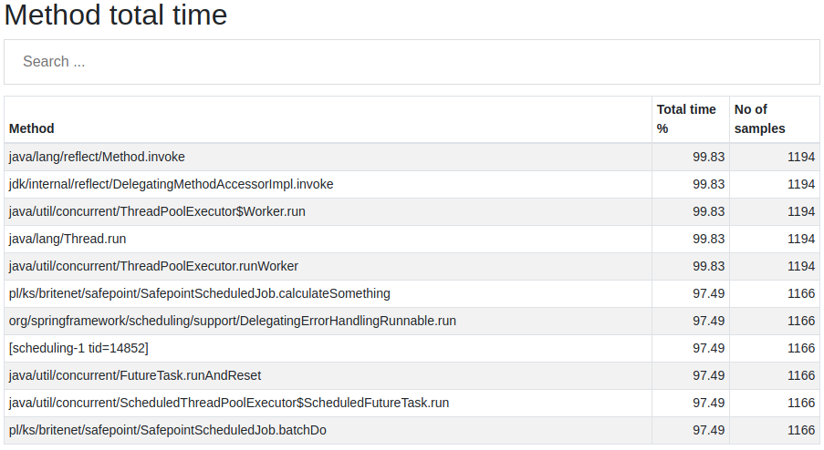Click the Search input field

click(x=412, y=62)
